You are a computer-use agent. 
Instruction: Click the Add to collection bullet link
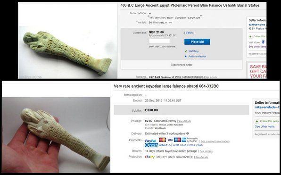pyautogui.click(x=197, y=56)
